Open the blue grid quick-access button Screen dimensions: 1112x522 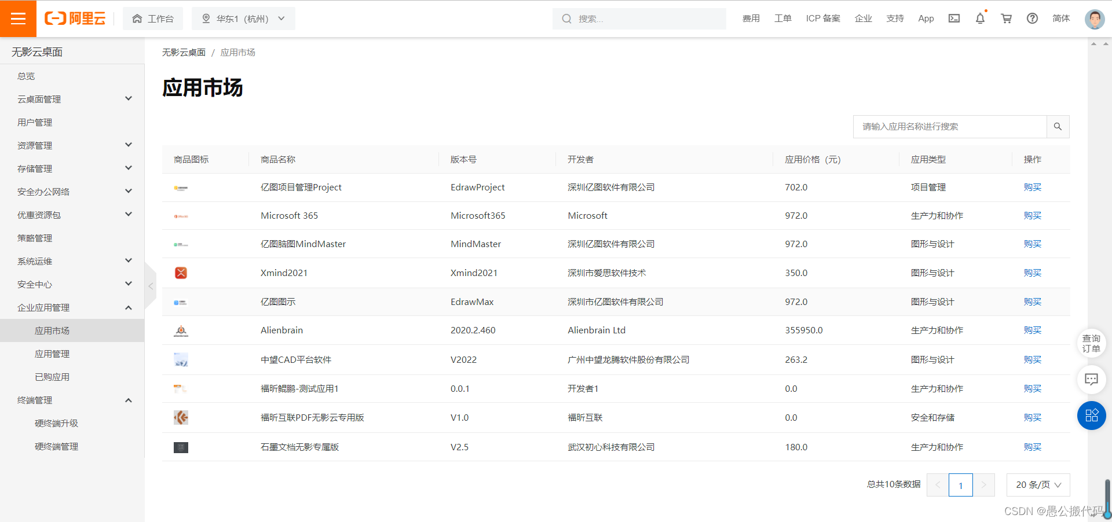point(1092,416)
